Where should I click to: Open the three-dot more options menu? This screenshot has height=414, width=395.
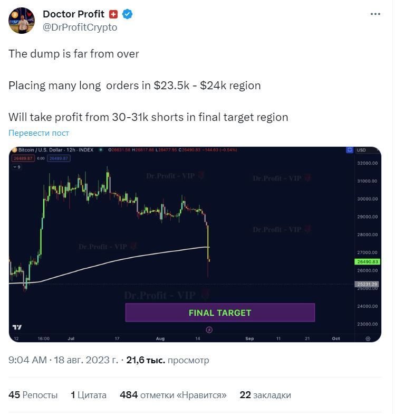coord(375,14)
